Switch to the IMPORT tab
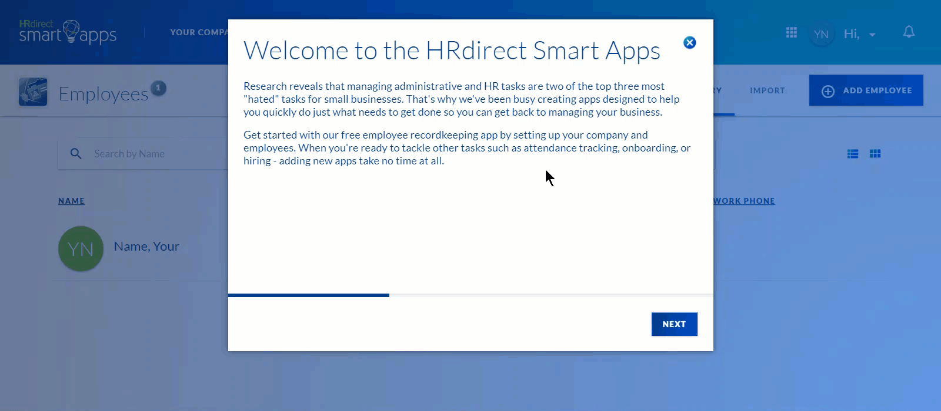941x411 pixels. pyautogui.click(x=768, y=90)
